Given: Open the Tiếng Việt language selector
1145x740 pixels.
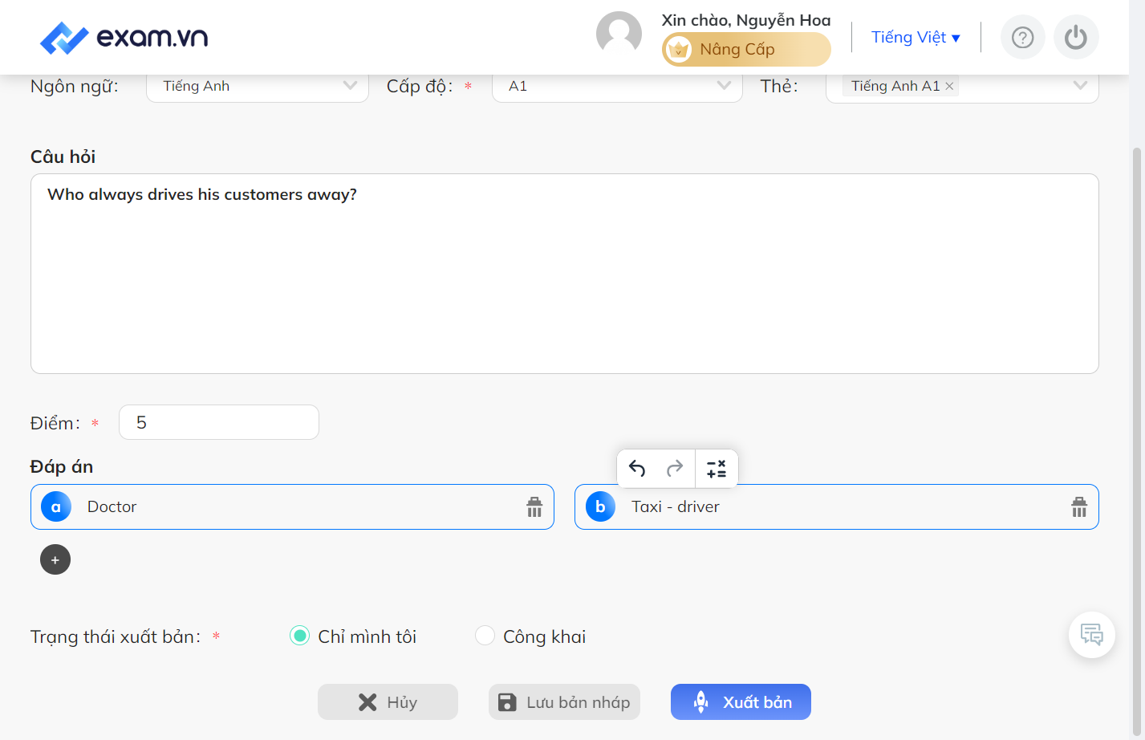Looking at the screenshot, I should click(x=916, y=38).
